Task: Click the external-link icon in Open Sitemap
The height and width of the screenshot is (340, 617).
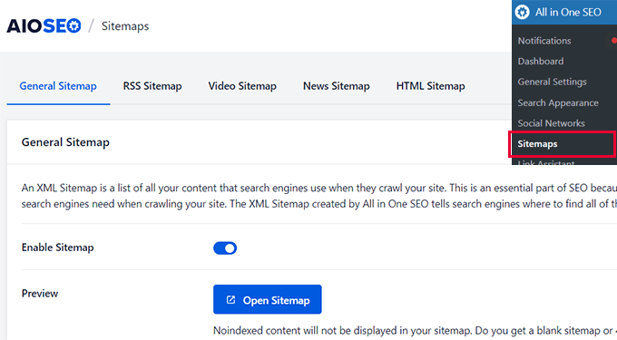Action: pyautogui.click(x=231, y=300)
